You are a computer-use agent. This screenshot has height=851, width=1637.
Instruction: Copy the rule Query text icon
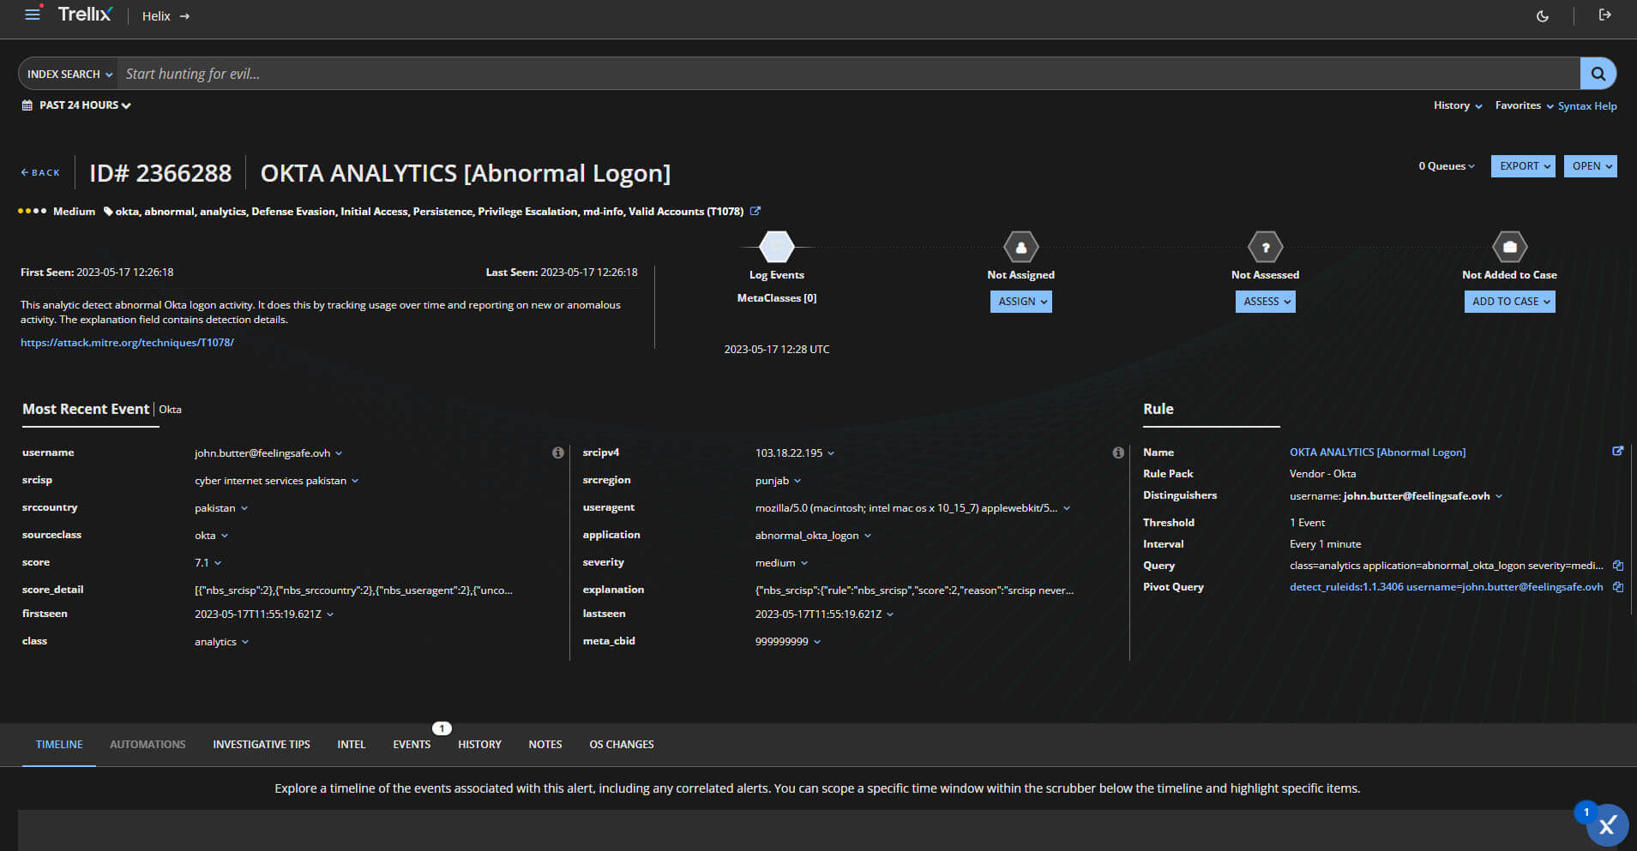[x=1617, y=566]
